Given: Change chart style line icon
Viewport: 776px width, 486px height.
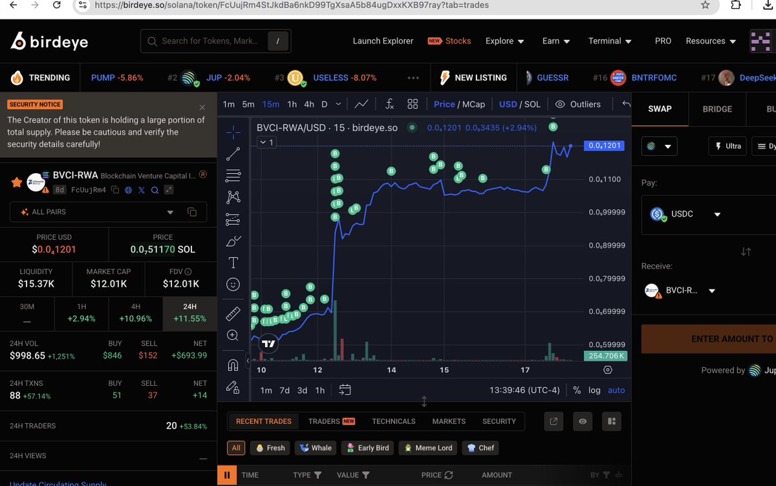Looking at the screenshot, I should (x=362, y=104).
